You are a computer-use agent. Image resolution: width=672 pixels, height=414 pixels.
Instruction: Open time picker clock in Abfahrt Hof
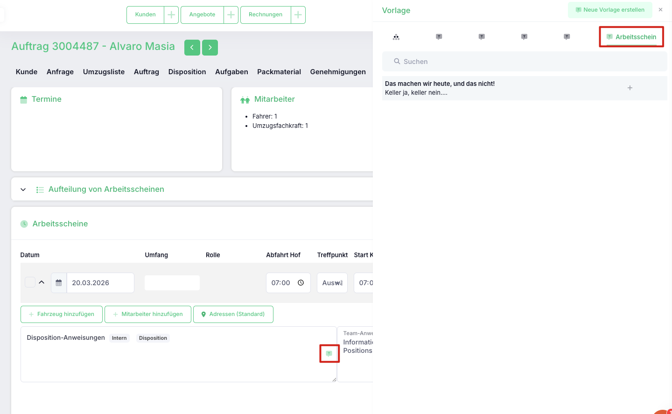pos(301,283)
